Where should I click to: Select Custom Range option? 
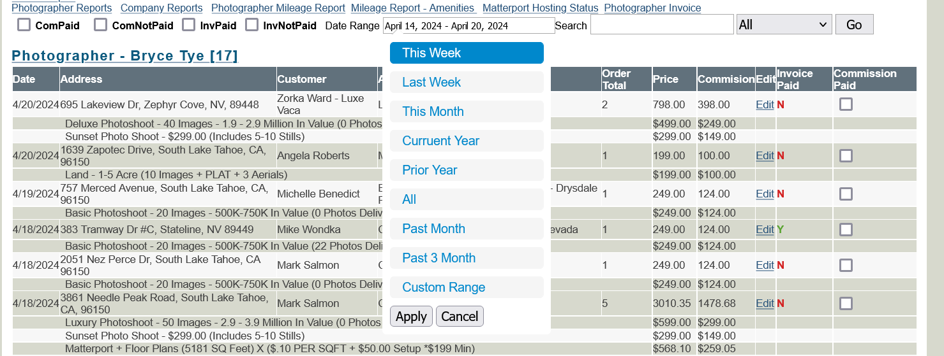467,287
